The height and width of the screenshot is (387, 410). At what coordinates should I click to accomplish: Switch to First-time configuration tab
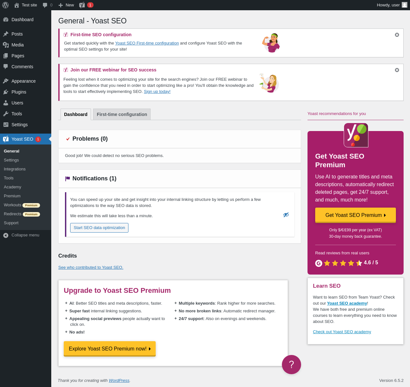coord(122,114)
